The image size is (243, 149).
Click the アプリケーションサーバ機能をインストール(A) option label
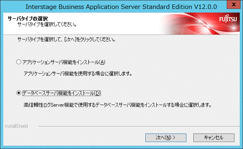click(x=64, y=62)
